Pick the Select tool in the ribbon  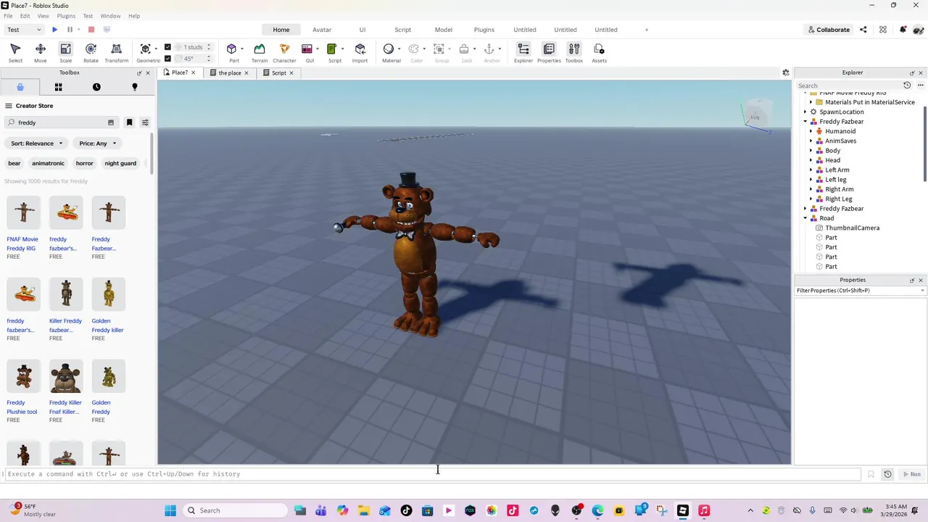(15, 52)
